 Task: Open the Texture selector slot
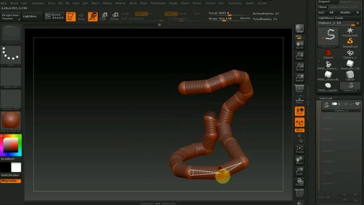[x=11, y=99]
